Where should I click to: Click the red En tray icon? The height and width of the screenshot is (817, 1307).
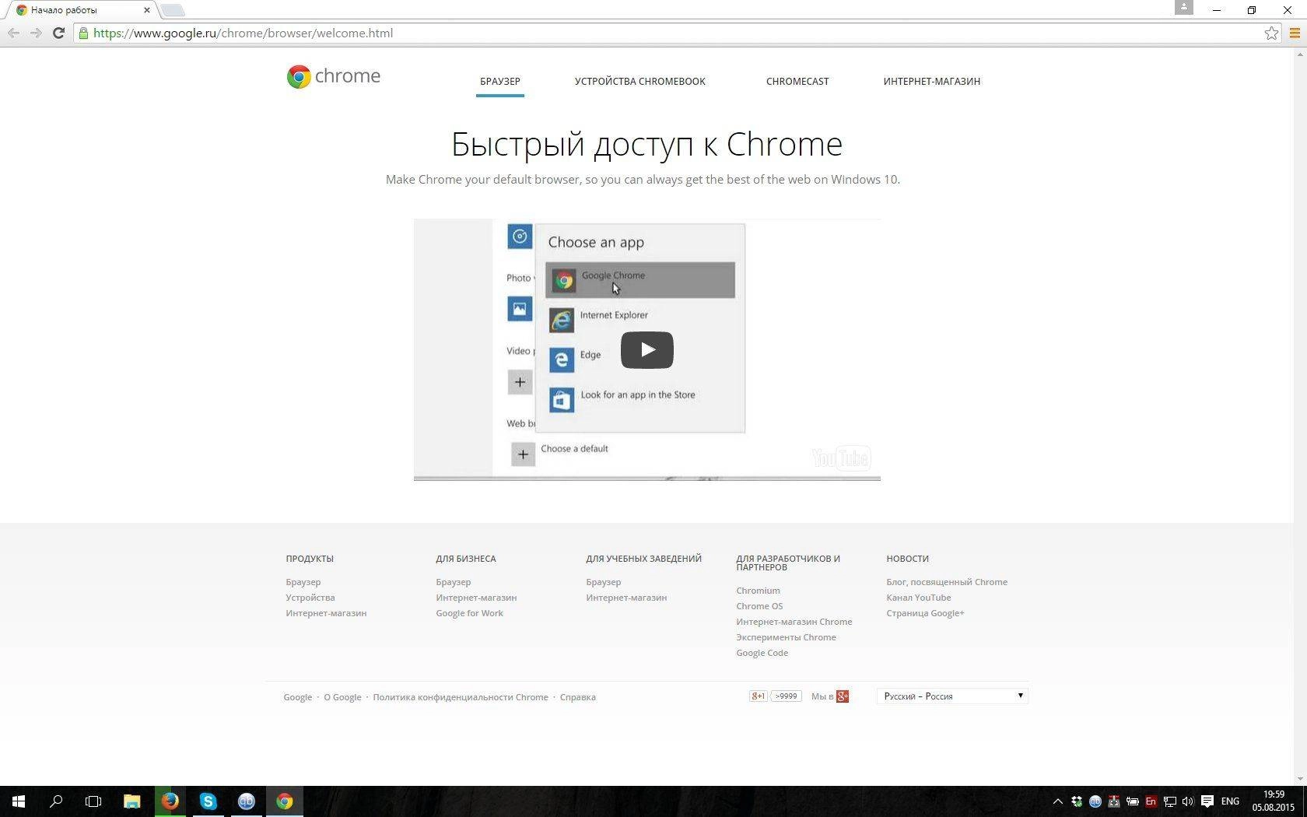(x=1151, y=801)
